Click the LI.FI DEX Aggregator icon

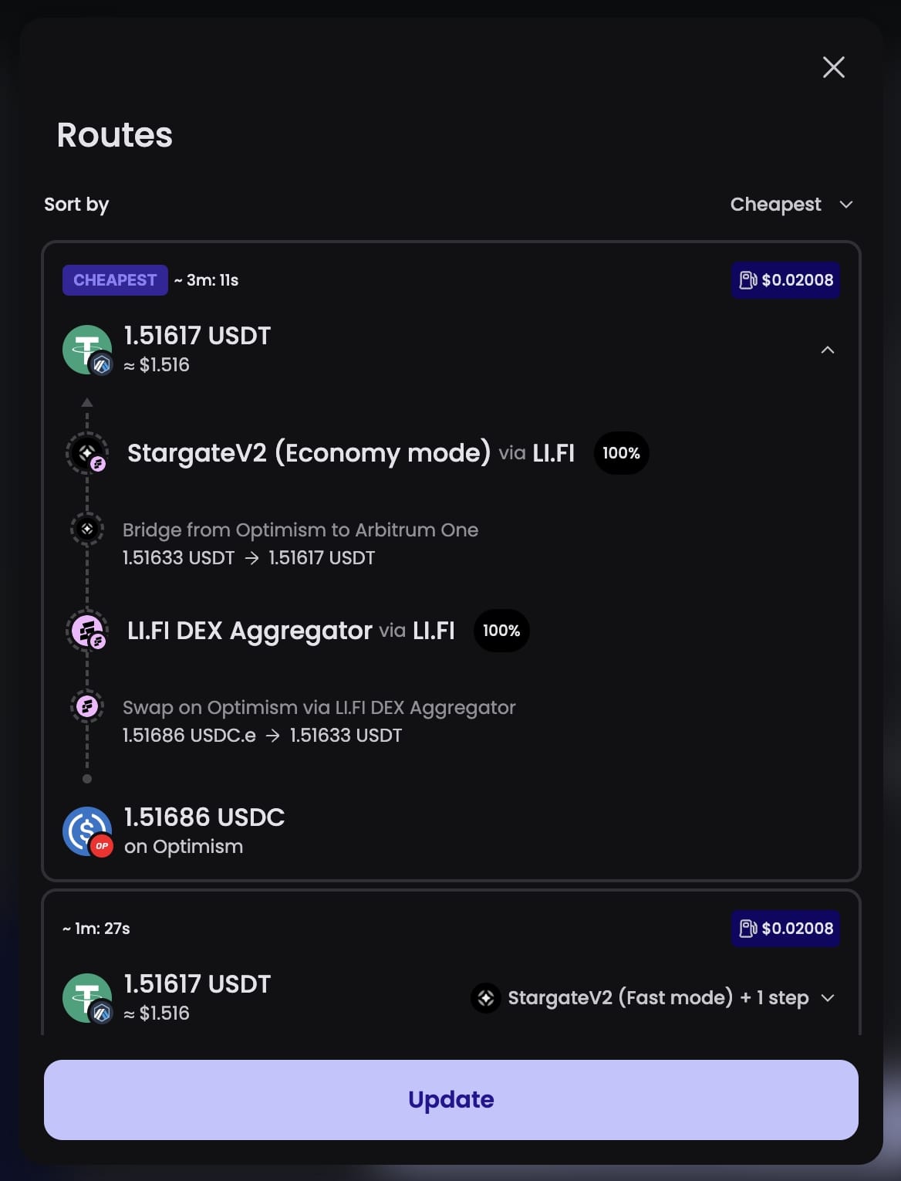[x=87, y=631]
